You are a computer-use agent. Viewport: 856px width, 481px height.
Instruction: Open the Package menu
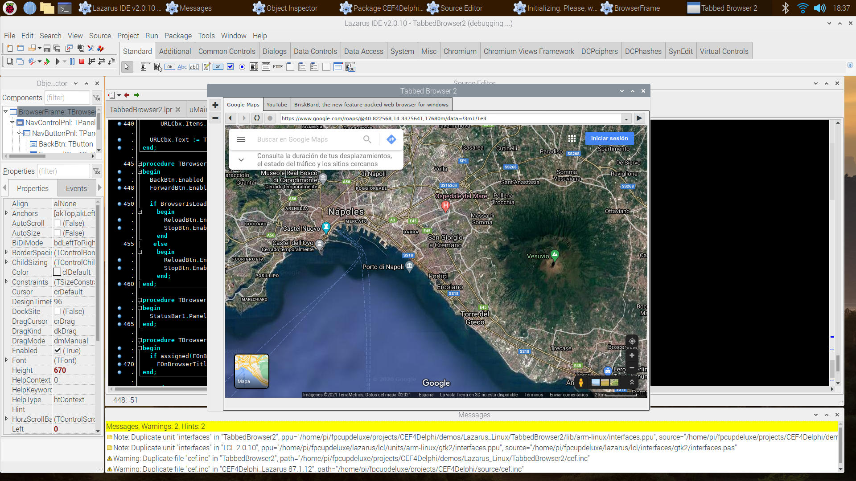pyautogui.click(x=178, y=36)
